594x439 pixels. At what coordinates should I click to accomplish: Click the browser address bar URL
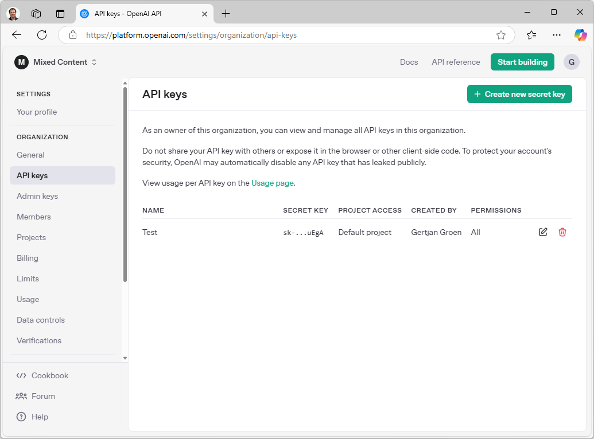pos(191,35)
